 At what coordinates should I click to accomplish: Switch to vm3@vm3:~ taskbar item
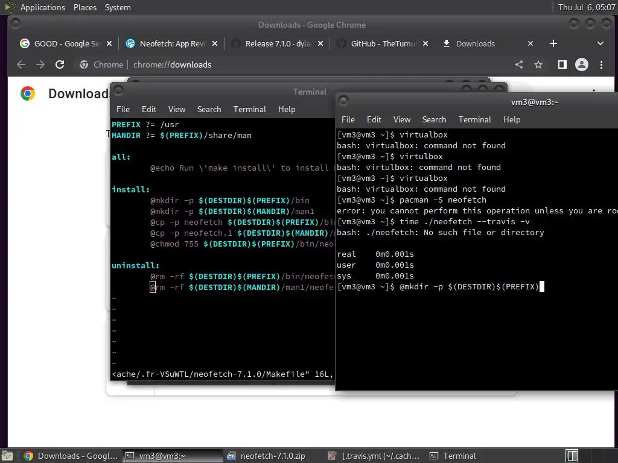pos(172,456)
